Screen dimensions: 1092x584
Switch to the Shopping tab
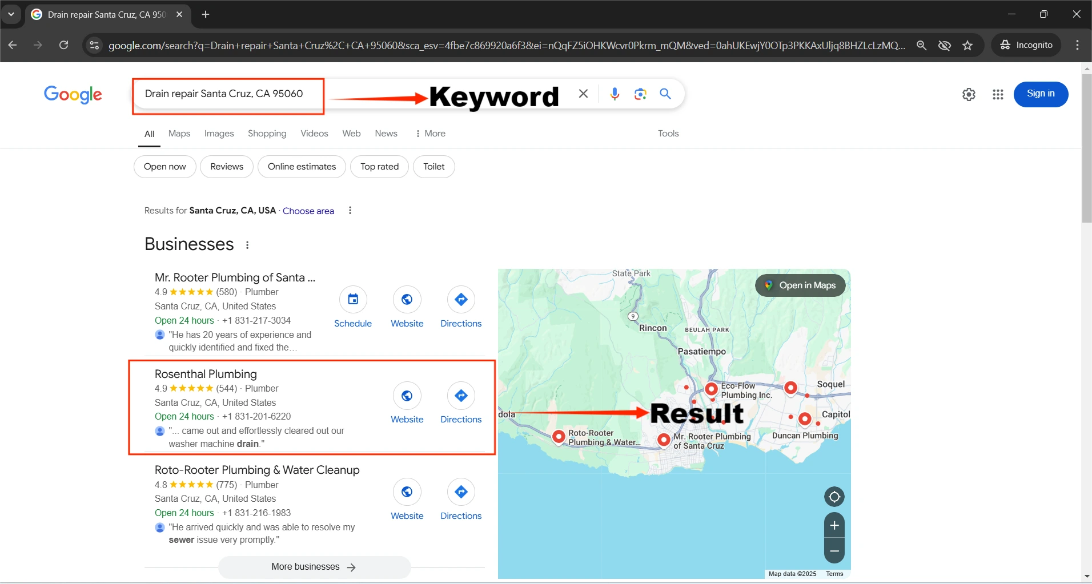(x=267, y=134)
